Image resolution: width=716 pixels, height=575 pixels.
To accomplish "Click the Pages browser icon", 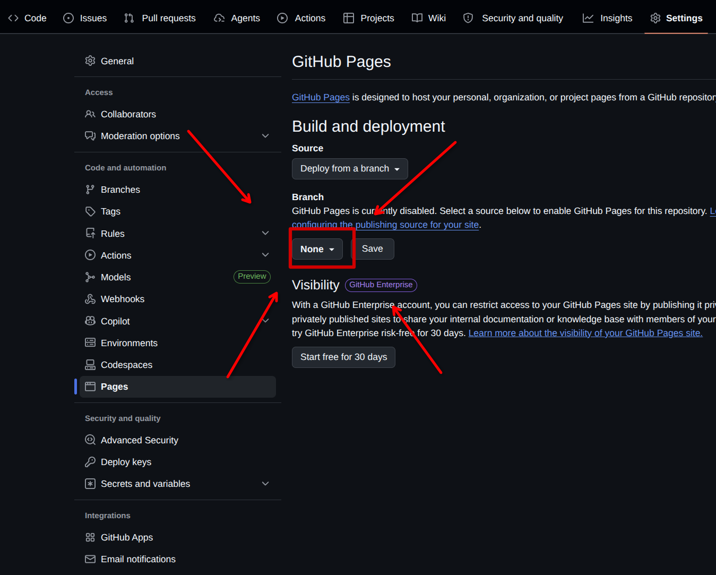I will 90,387.
